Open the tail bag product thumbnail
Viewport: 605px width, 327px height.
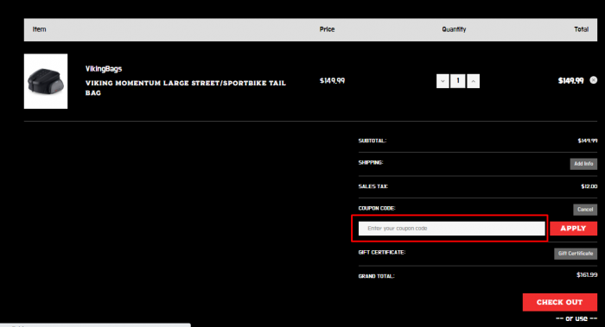46,81
